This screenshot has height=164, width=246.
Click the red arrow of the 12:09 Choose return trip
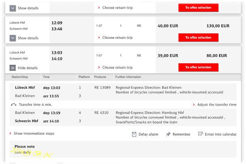point(99,38)
